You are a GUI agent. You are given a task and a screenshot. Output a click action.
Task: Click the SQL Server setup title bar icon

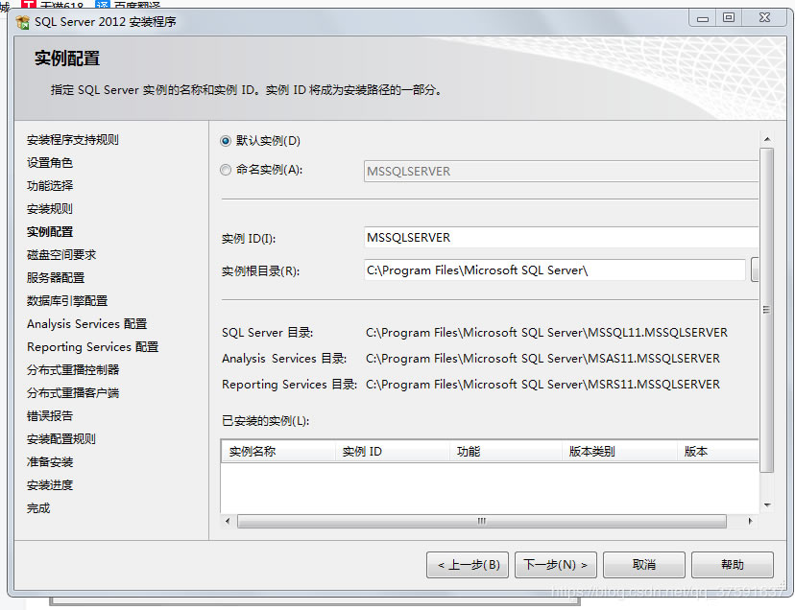(x=22, y=22)
